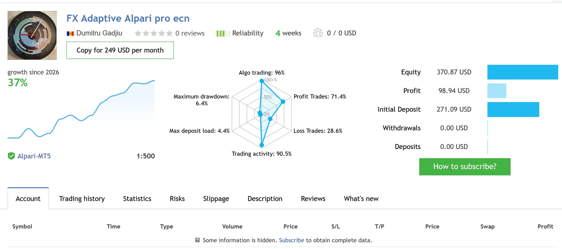Click the green verified shield next to Alpari-MT5
The height and width of the screenshot is (249, 562).
click(11, 156)
